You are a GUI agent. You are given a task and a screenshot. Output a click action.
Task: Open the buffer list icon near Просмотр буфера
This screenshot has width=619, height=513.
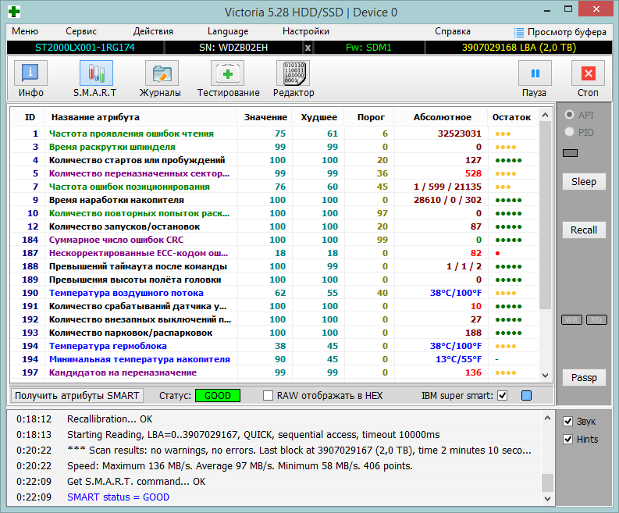pos(519,32)
